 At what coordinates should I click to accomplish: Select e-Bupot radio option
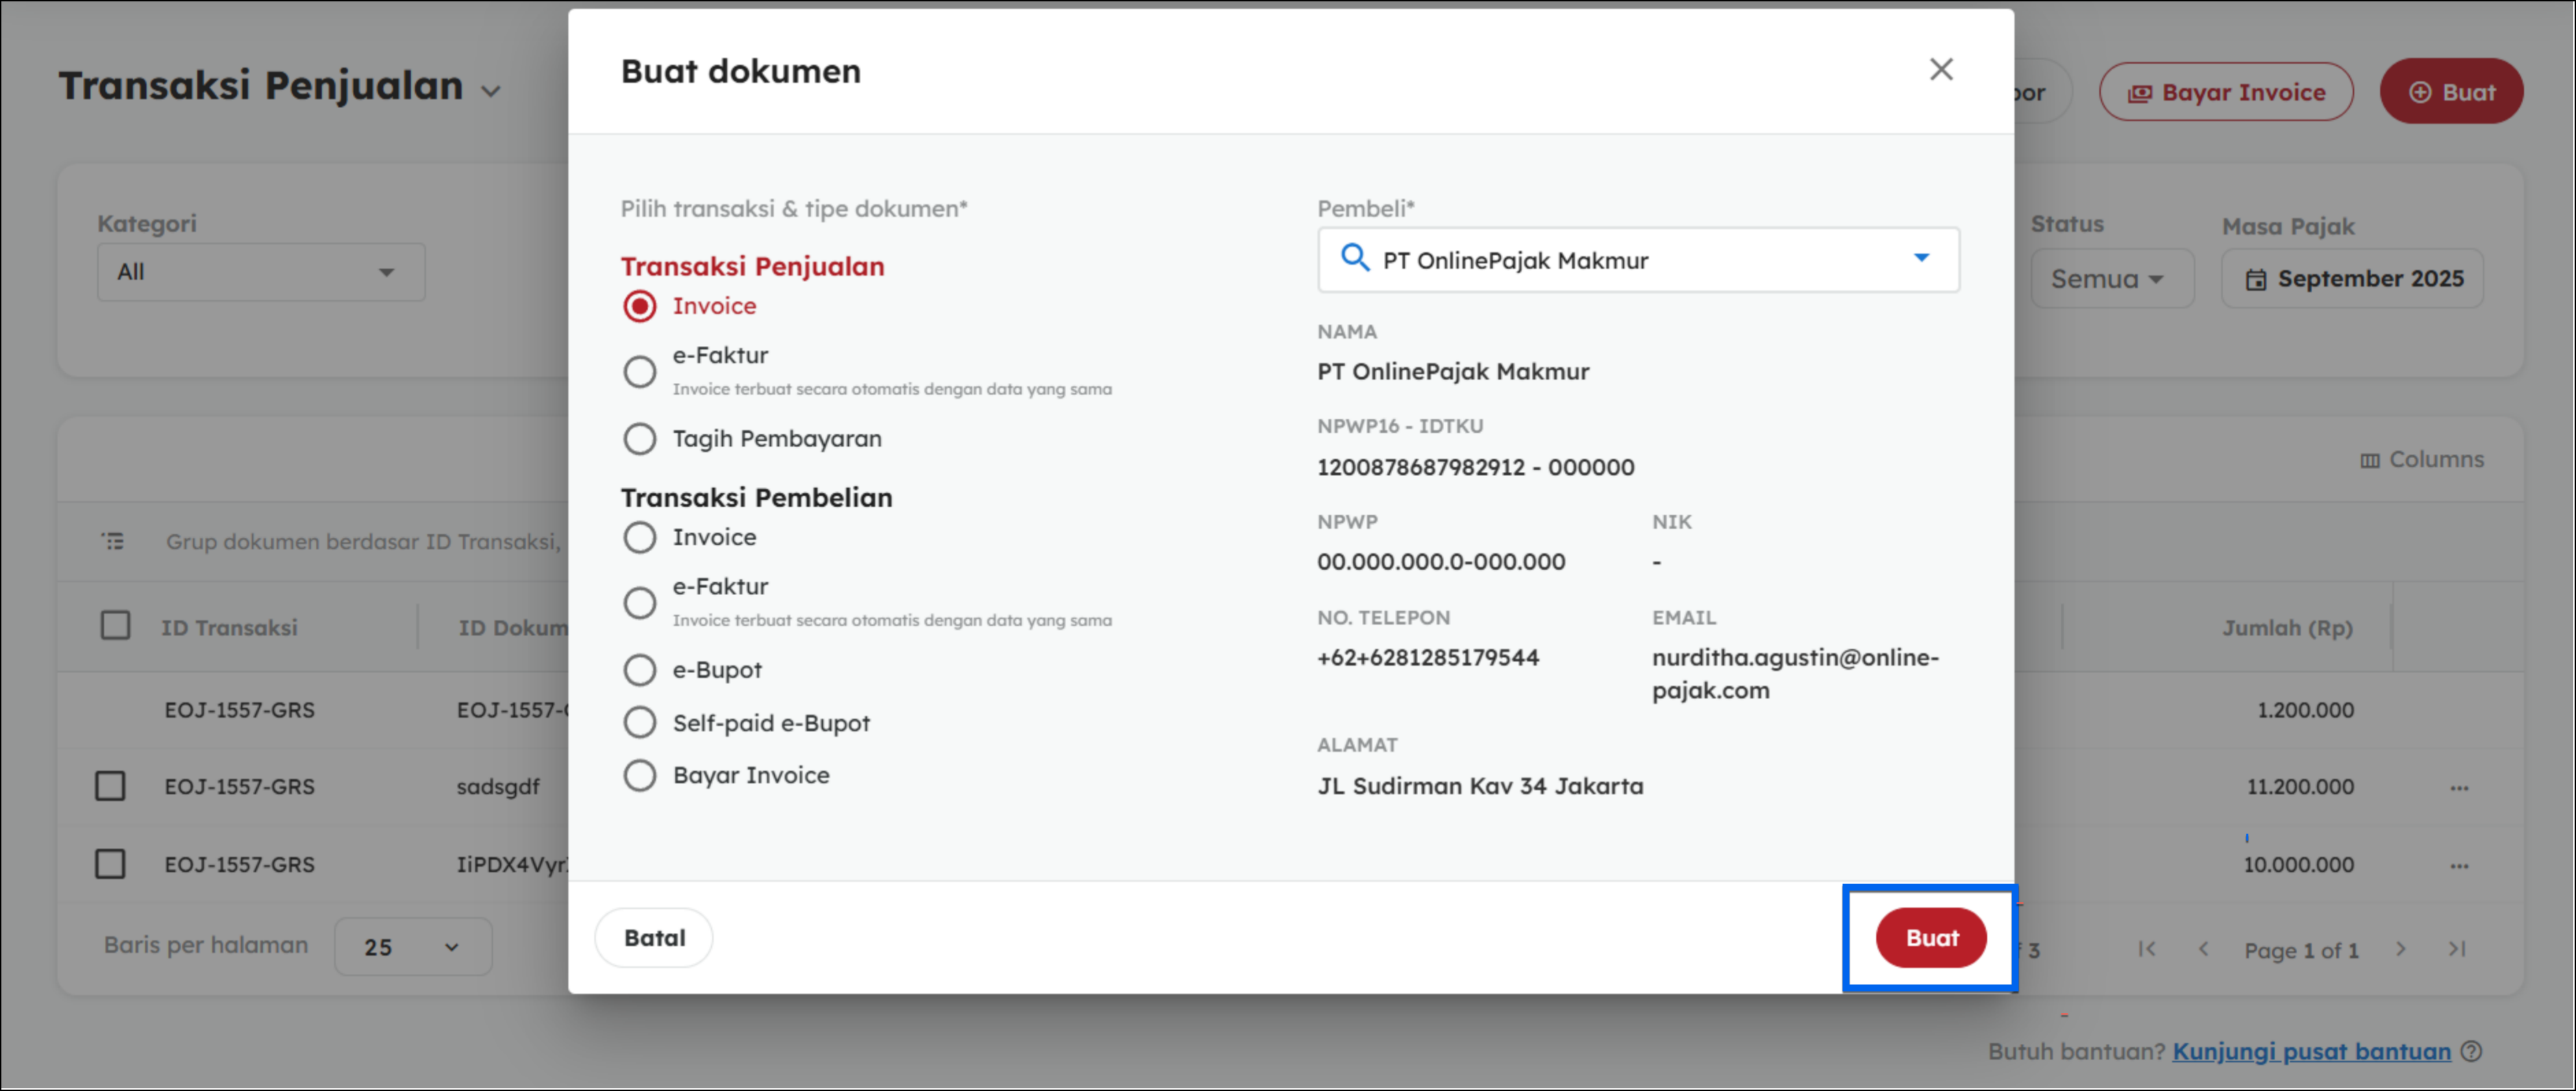click(x=640, y=670)
